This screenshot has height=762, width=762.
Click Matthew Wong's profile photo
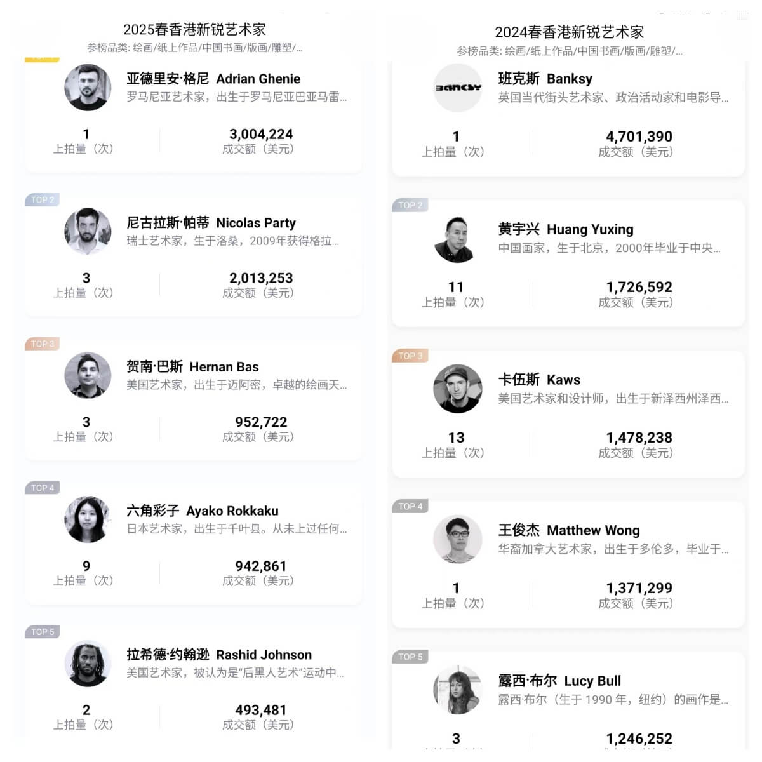point(457,539)
